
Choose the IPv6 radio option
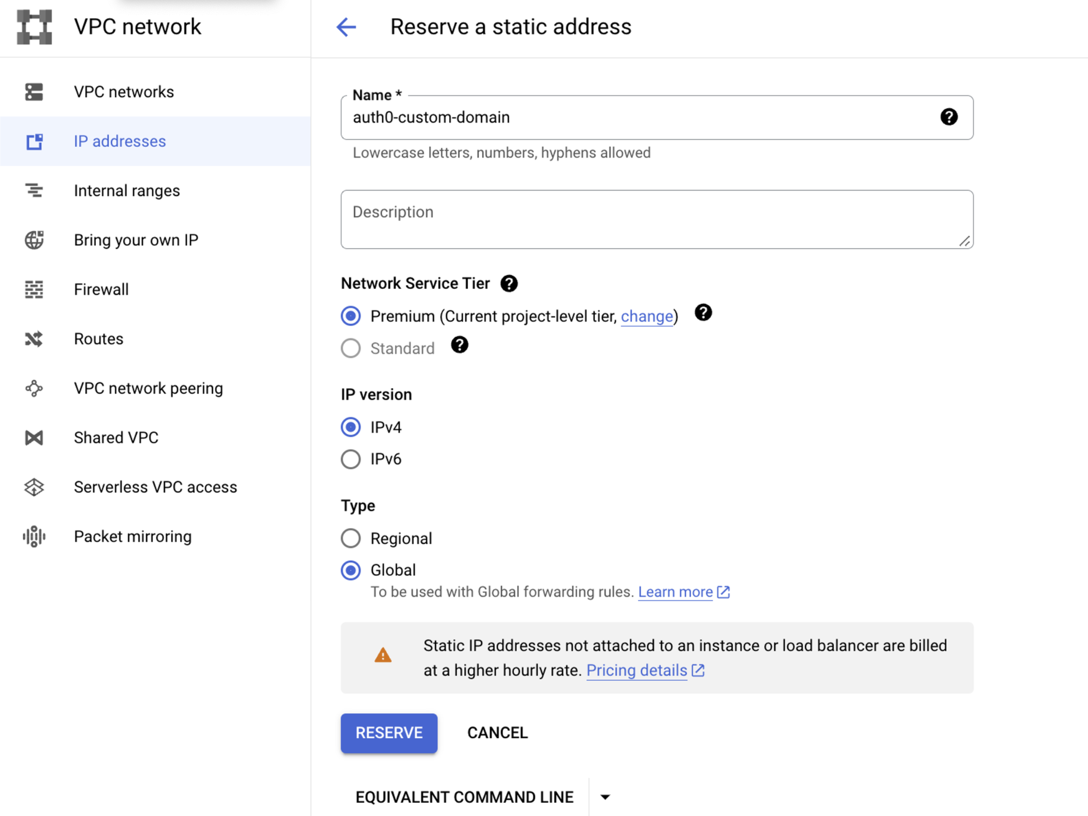(x=351, y=459)
